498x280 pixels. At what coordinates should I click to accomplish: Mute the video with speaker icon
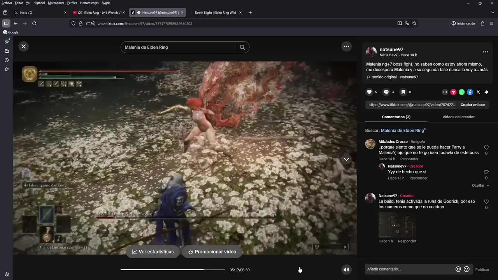[346, 269]
